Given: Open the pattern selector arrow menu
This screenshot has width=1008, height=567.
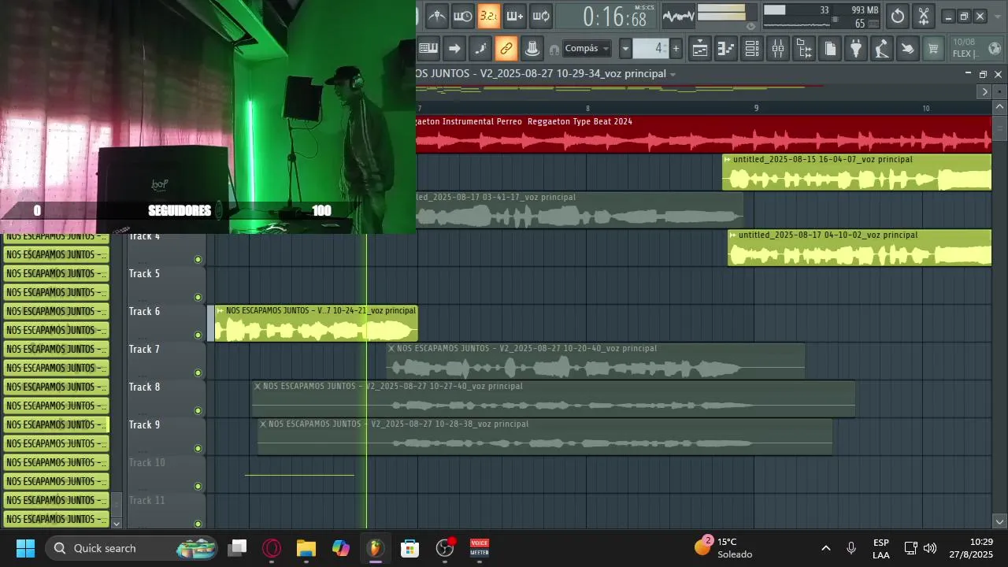Looking at the screenshot, I should (x=625, y=49).
